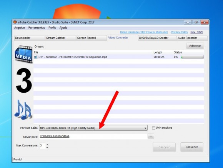Increase Max Conversions with up arrow

(47, 145)
